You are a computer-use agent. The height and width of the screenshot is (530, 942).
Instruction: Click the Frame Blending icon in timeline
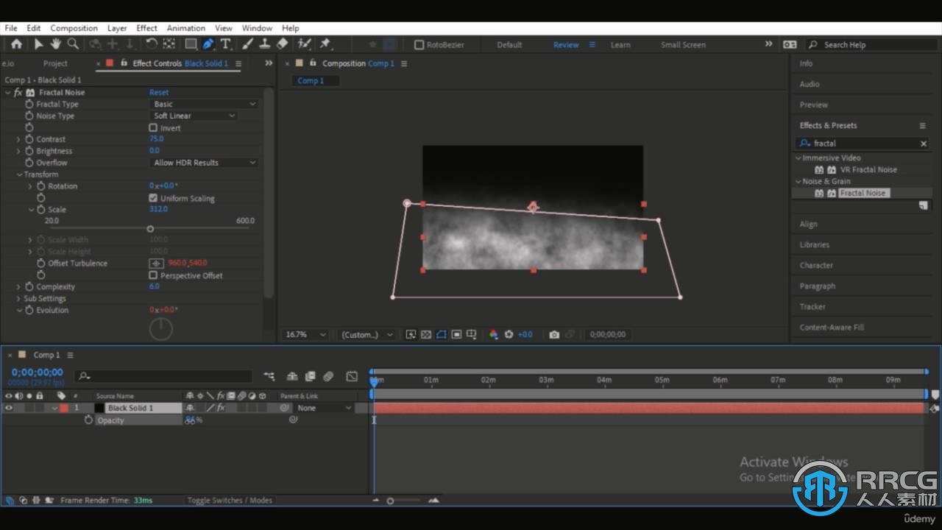point(310,376)
